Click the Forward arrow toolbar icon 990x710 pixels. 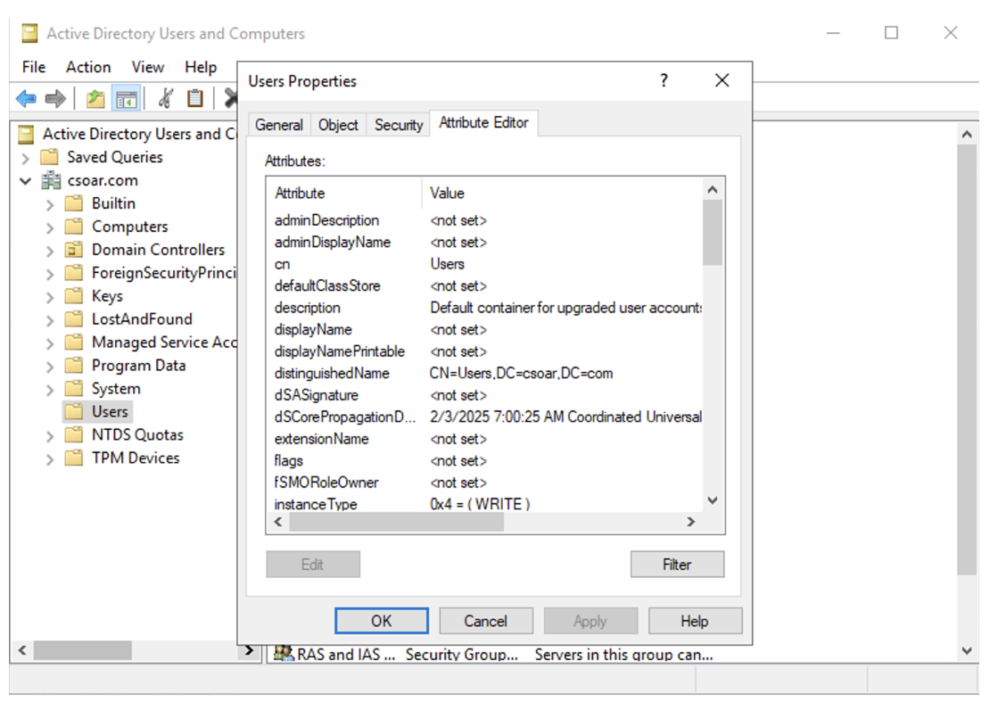55,98
